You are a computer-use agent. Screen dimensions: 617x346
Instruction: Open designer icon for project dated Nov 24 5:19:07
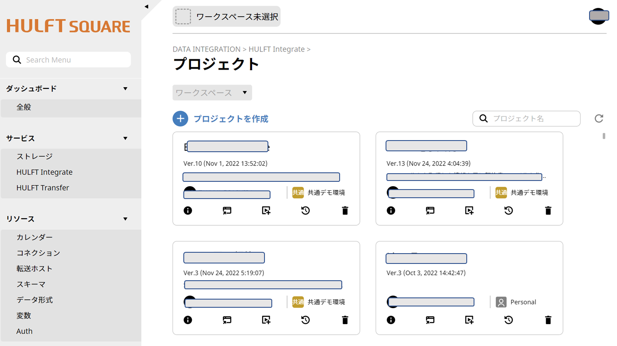[227, 320]
